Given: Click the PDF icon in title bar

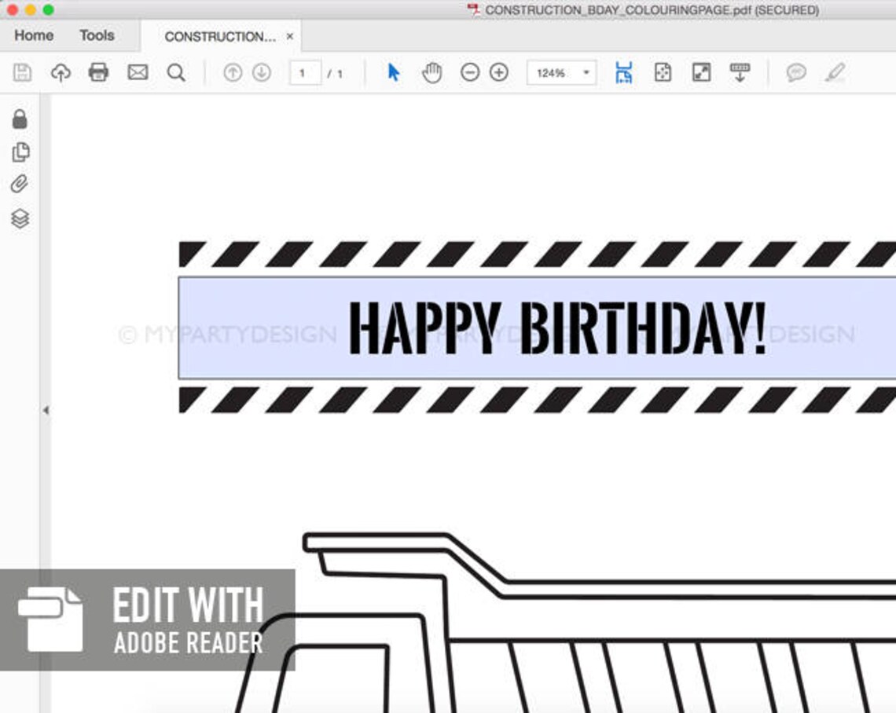Looking at the screenshot, I should [473, 9].
